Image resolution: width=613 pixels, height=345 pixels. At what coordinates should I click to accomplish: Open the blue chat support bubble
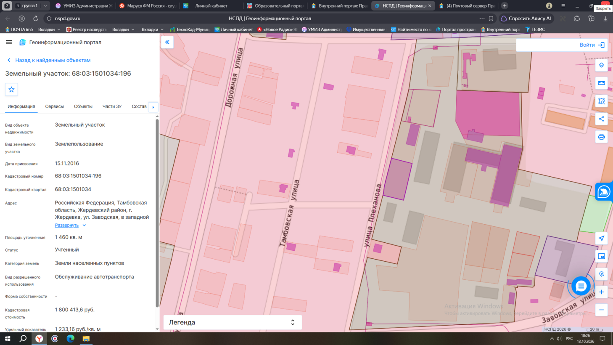point(581,286)
